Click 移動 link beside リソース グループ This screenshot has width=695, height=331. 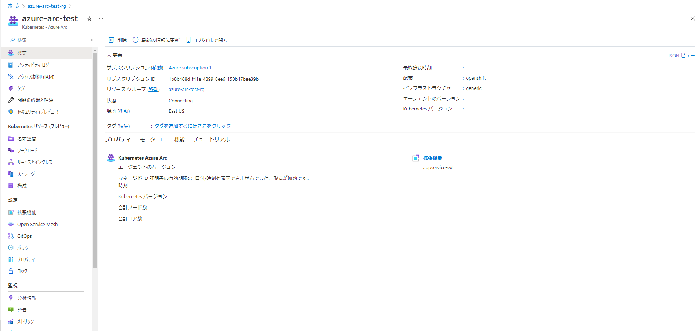click(154, 90)
